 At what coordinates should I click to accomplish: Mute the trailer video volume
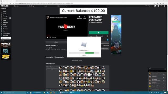pos(50,37)
